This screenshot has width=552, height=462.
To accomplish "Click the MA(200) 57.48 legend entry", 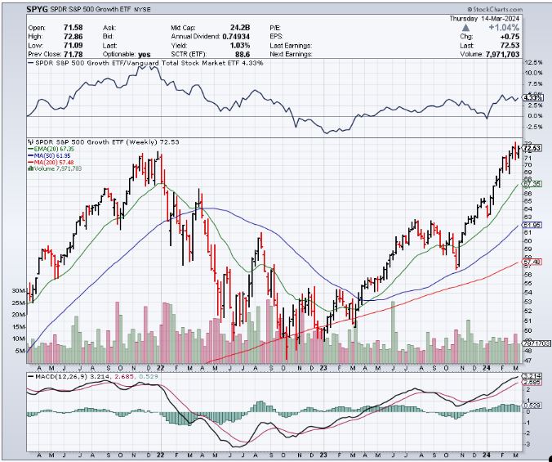I will tap(51, 162).
